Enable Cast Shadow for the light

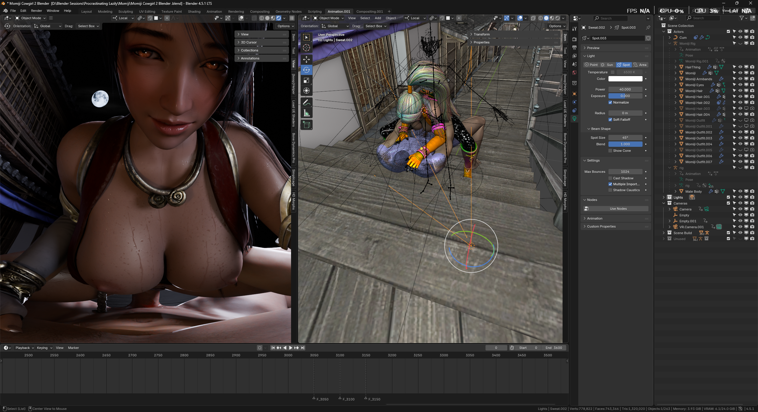coord(610,178)
